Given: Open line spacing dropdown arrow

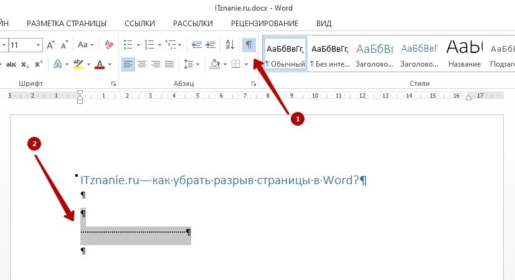Looking at the screenshot, I should 198,64.
